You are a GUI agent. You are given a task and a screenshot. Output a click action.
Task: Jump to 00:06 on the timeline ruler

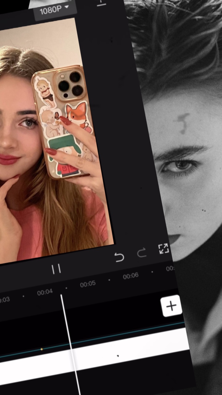pyautogui.click(x=131, y=276)
